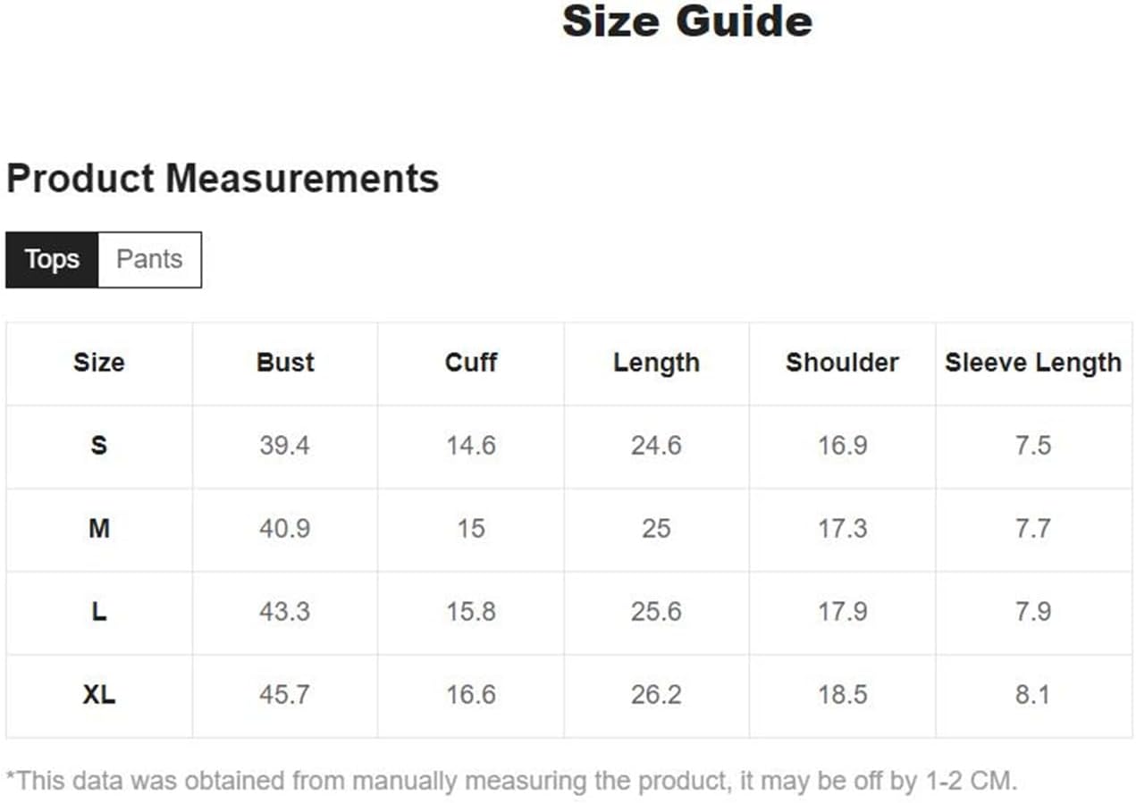Click the 16.6 cuff value for XL
Screen dimensions: 1136x803
pos(471,695)
